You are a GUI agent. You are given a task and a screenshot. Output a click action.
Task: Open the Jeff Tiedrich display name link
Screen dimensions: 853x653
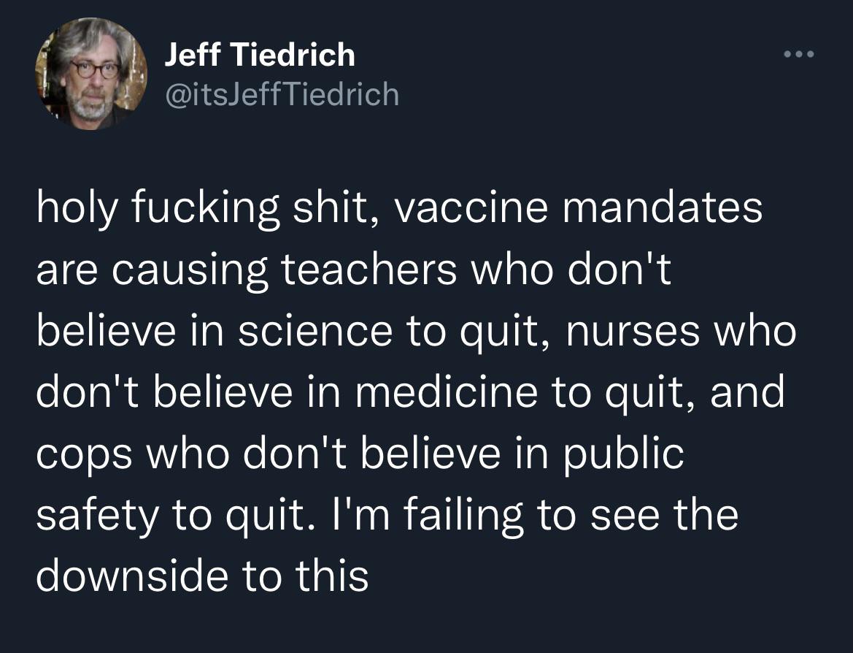coord(260,55)
